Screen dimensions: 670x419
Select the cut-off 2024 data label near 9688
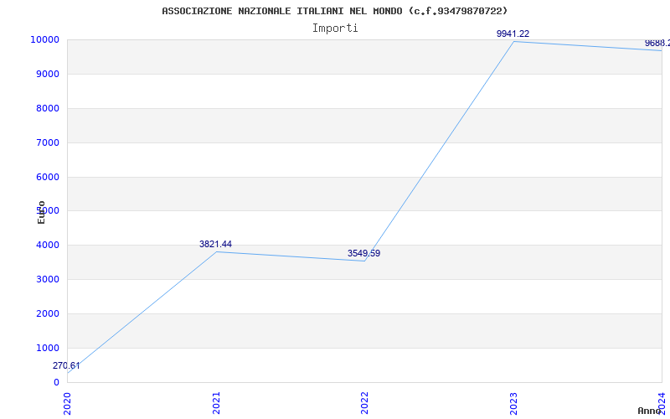[x=657, y=44]
